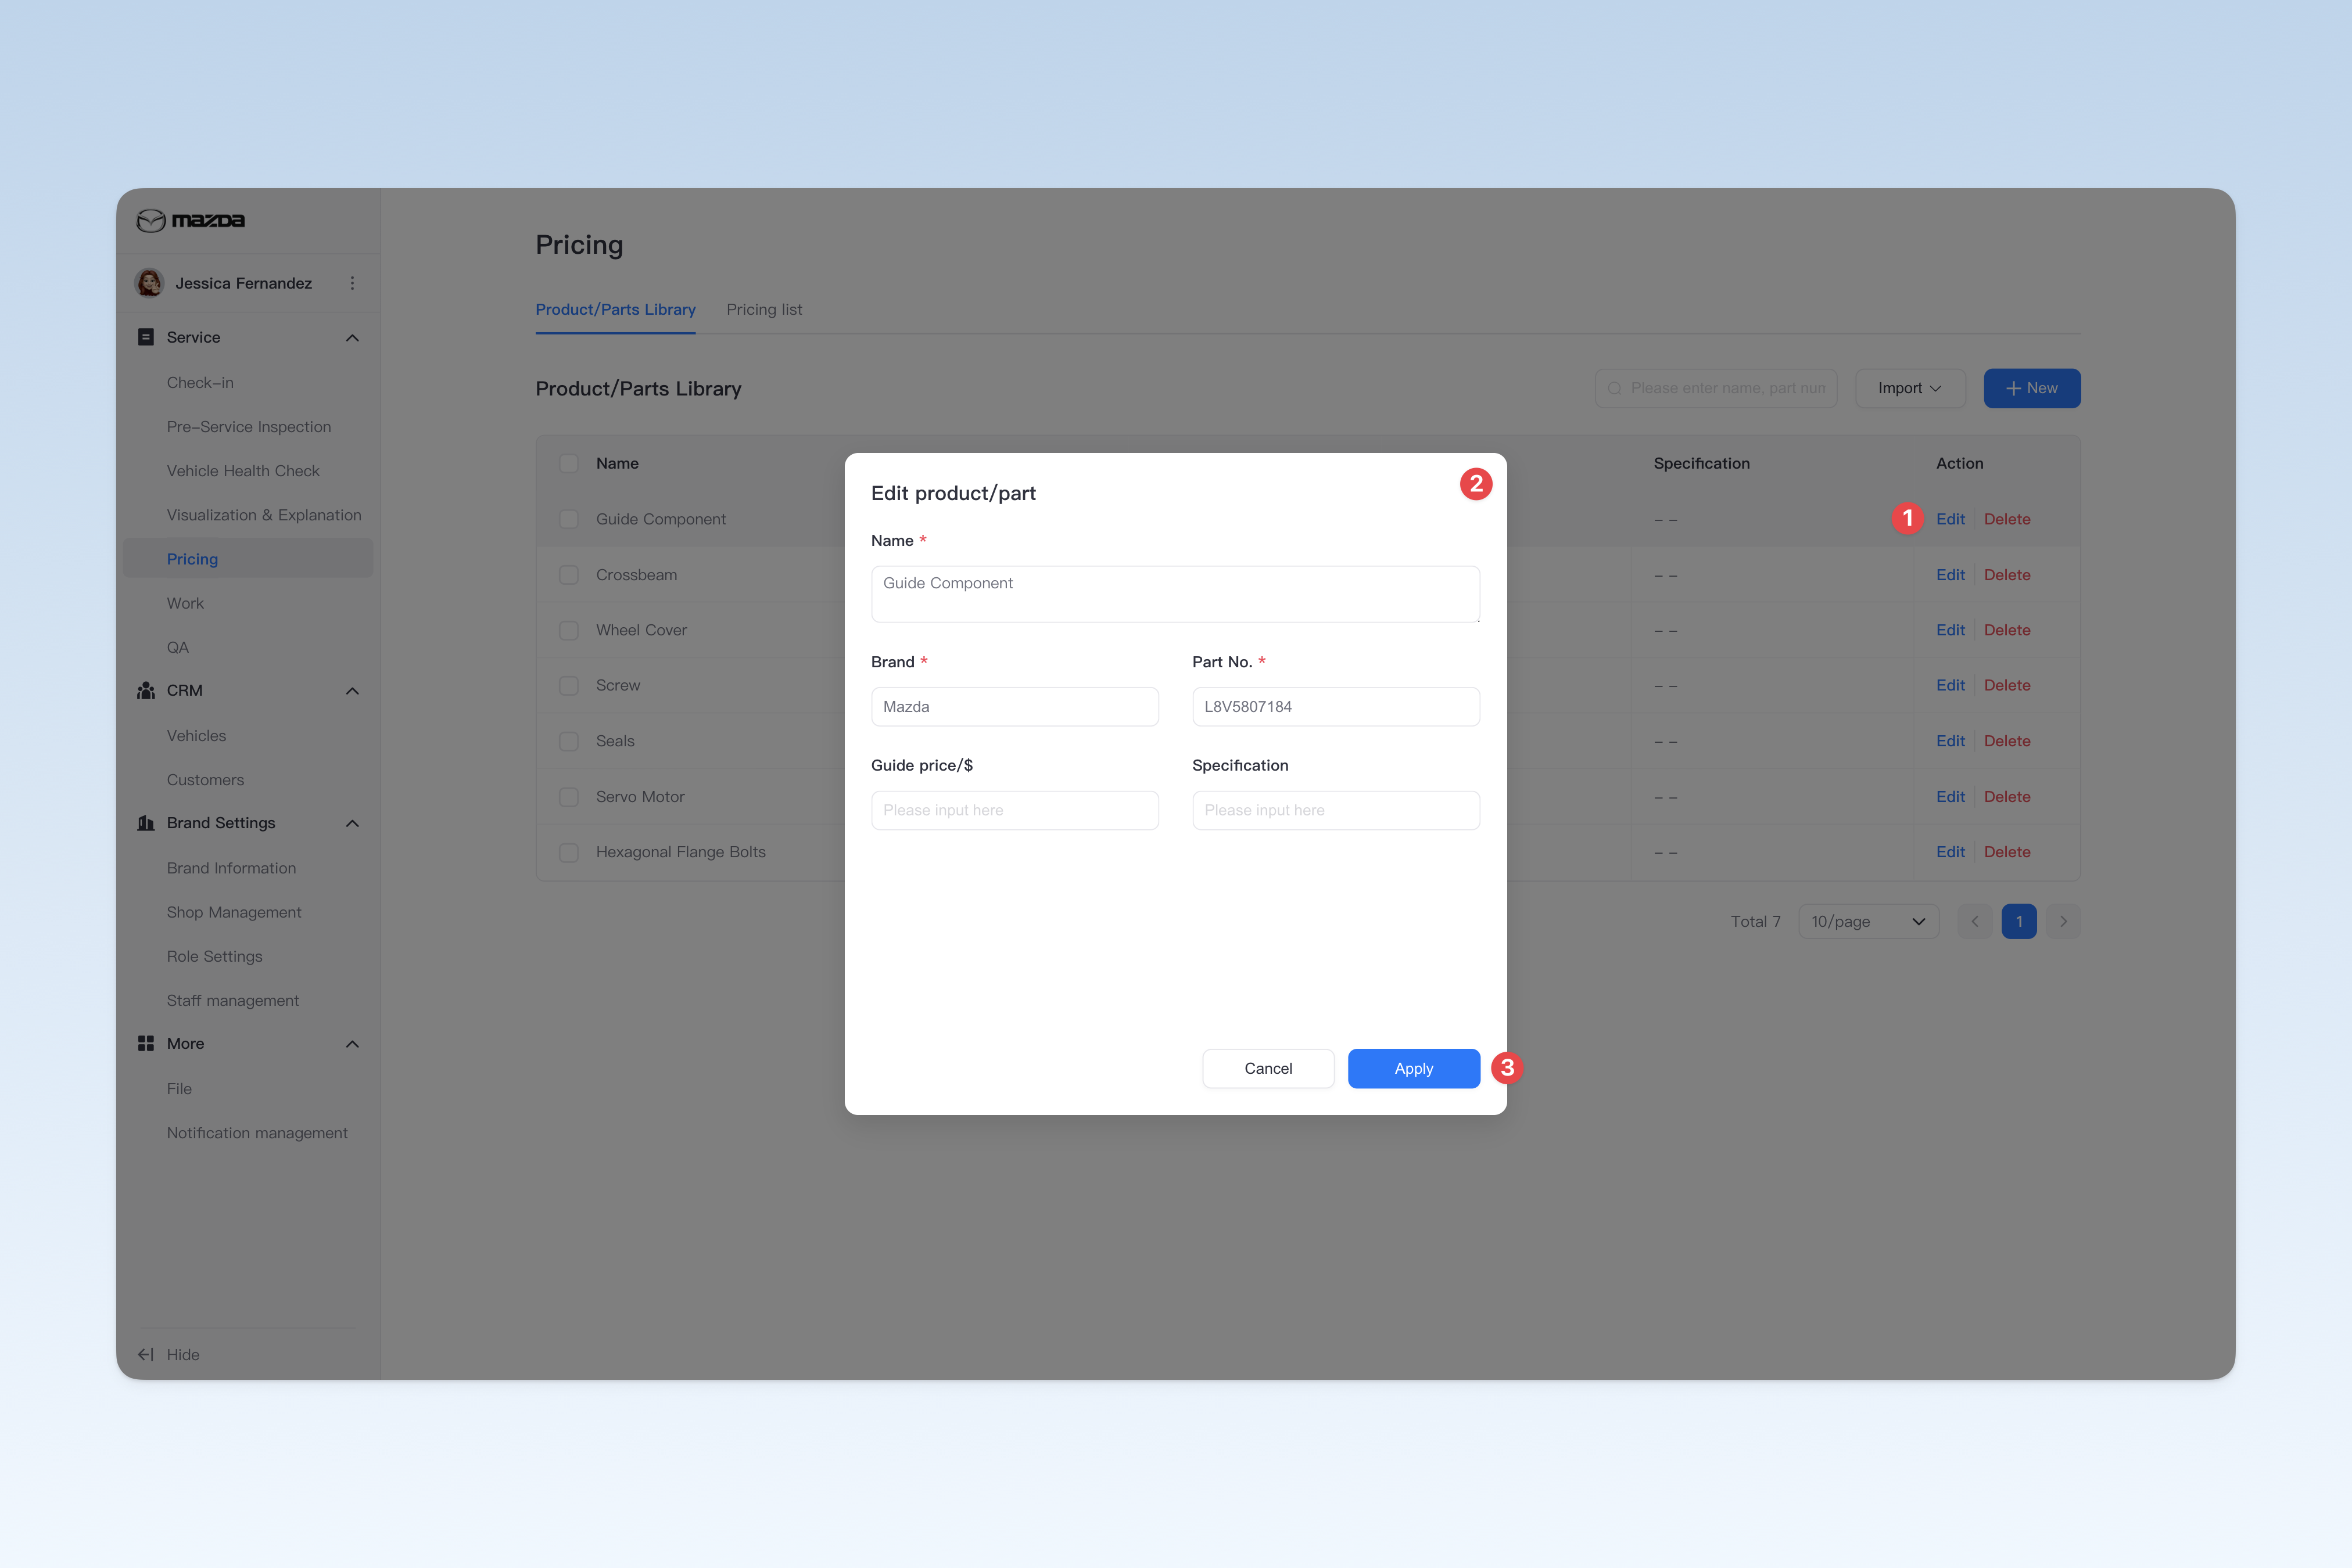Switch to the Pricing list tab
The image size is (2352, 1568).
coord(764,309)
